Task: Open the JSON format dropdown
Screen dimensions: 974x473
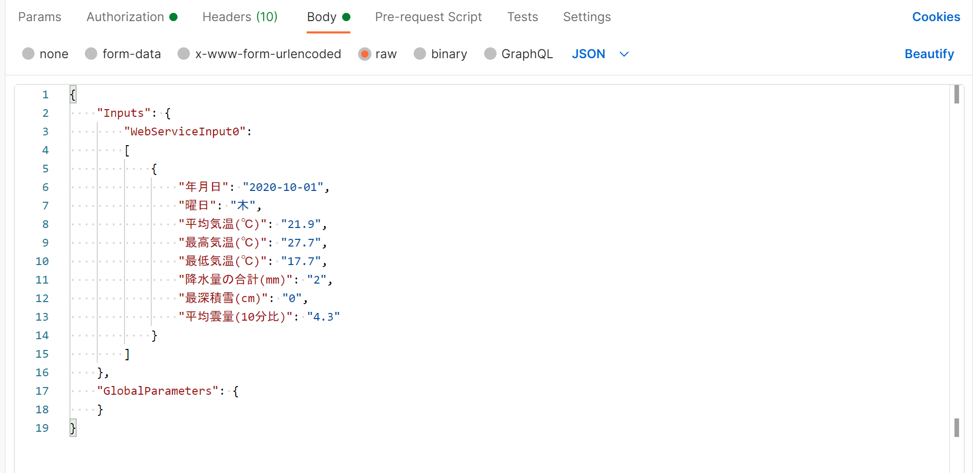Action: pyautogui.click(x=600, y=54)
